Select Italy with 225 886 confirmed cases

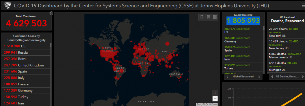[26, 78]
